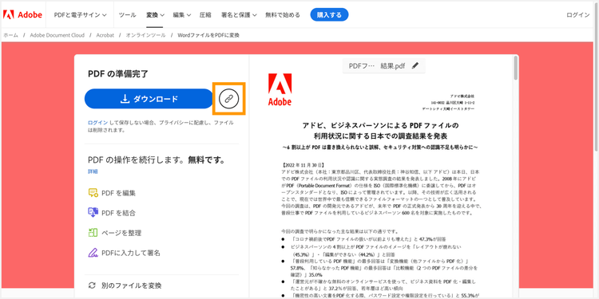Click the date line 【2022年11月30日】
The width and height of the screenshot is (599, 299).
click(x=303, y=165)
